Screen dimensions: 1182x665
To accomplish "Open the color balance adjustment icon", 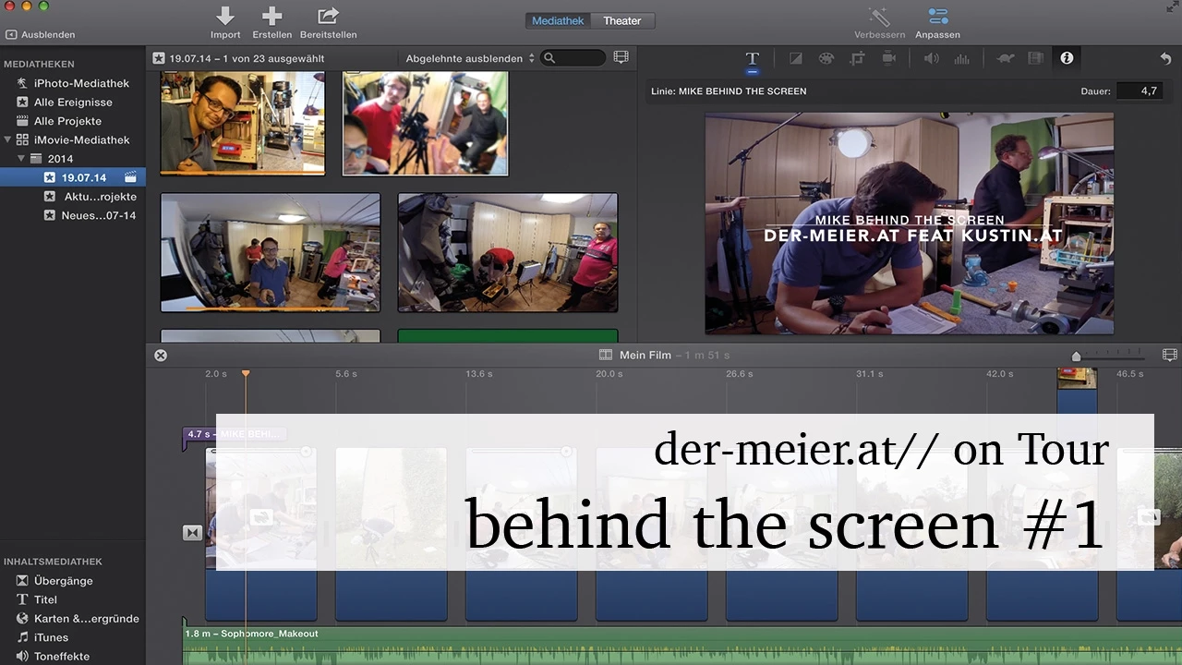I will [x=795, y=58].
